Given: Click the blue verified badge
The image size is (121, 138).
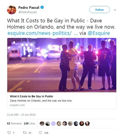Looking at the screenshot, I should tap(42, 7).
